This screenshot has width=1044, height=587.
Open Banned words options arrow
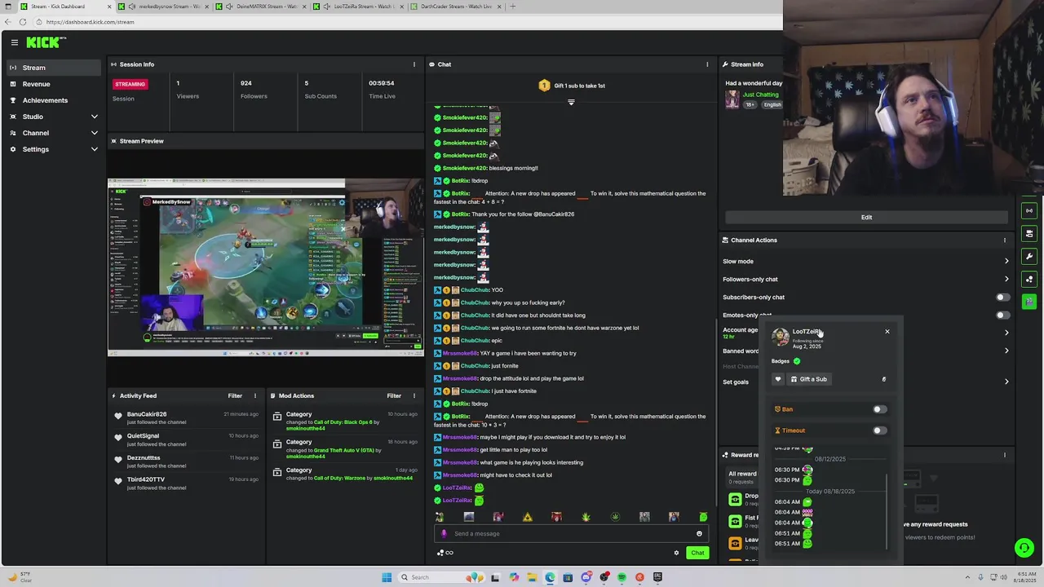[x=1006, y=351]
